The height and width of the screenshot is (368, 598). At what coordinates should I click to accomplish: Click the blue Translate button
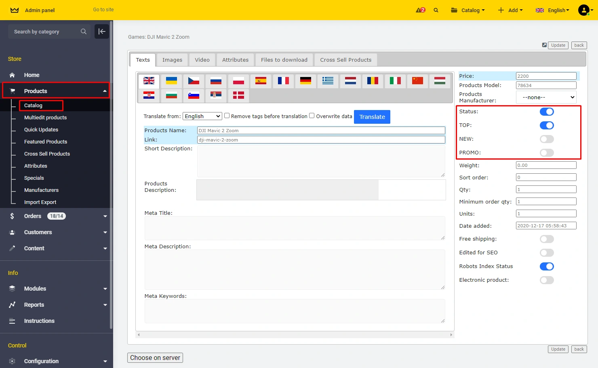click(x=372, y=117)
